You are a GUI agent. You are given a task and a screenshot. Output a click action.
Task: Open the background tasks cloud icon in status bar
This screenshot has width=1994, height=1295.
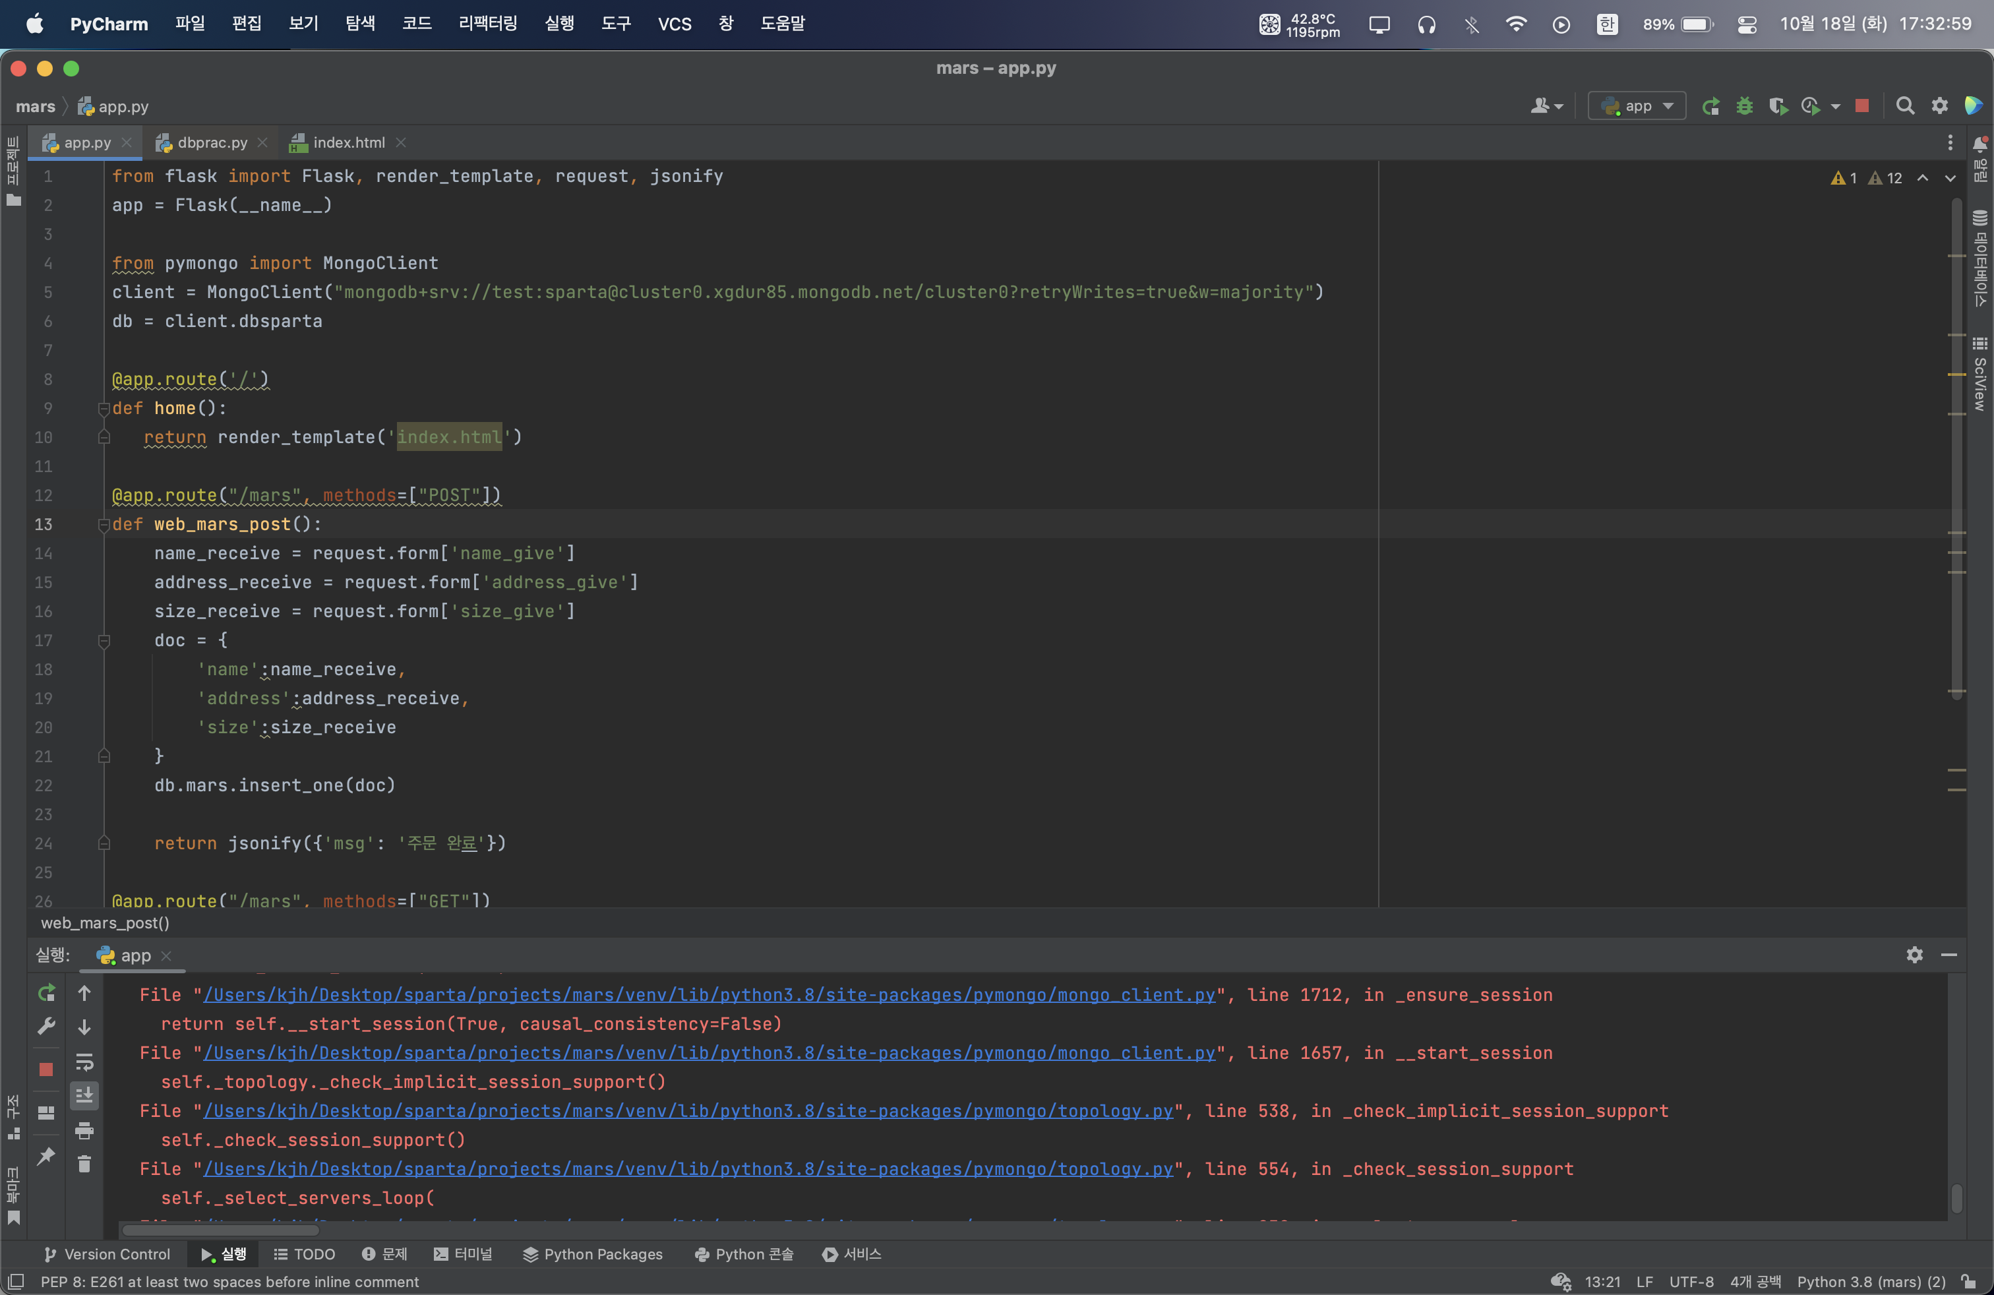[x=1560, y=1282]
